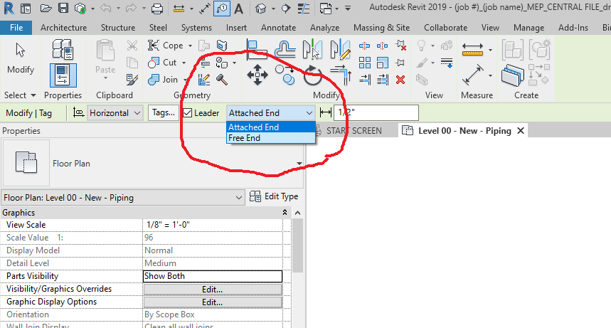Collapse the Graphics properties section

(x=285, y=213)
